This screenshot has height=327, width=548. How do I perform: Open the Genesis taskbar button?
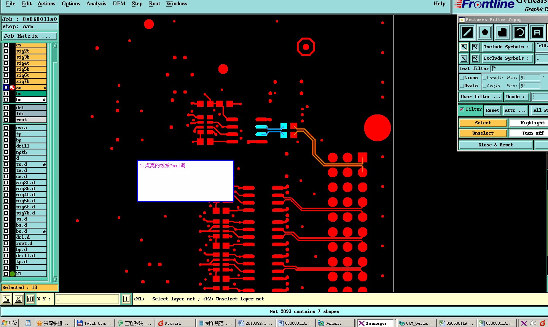pyautogui.click(x=335, y=323)
